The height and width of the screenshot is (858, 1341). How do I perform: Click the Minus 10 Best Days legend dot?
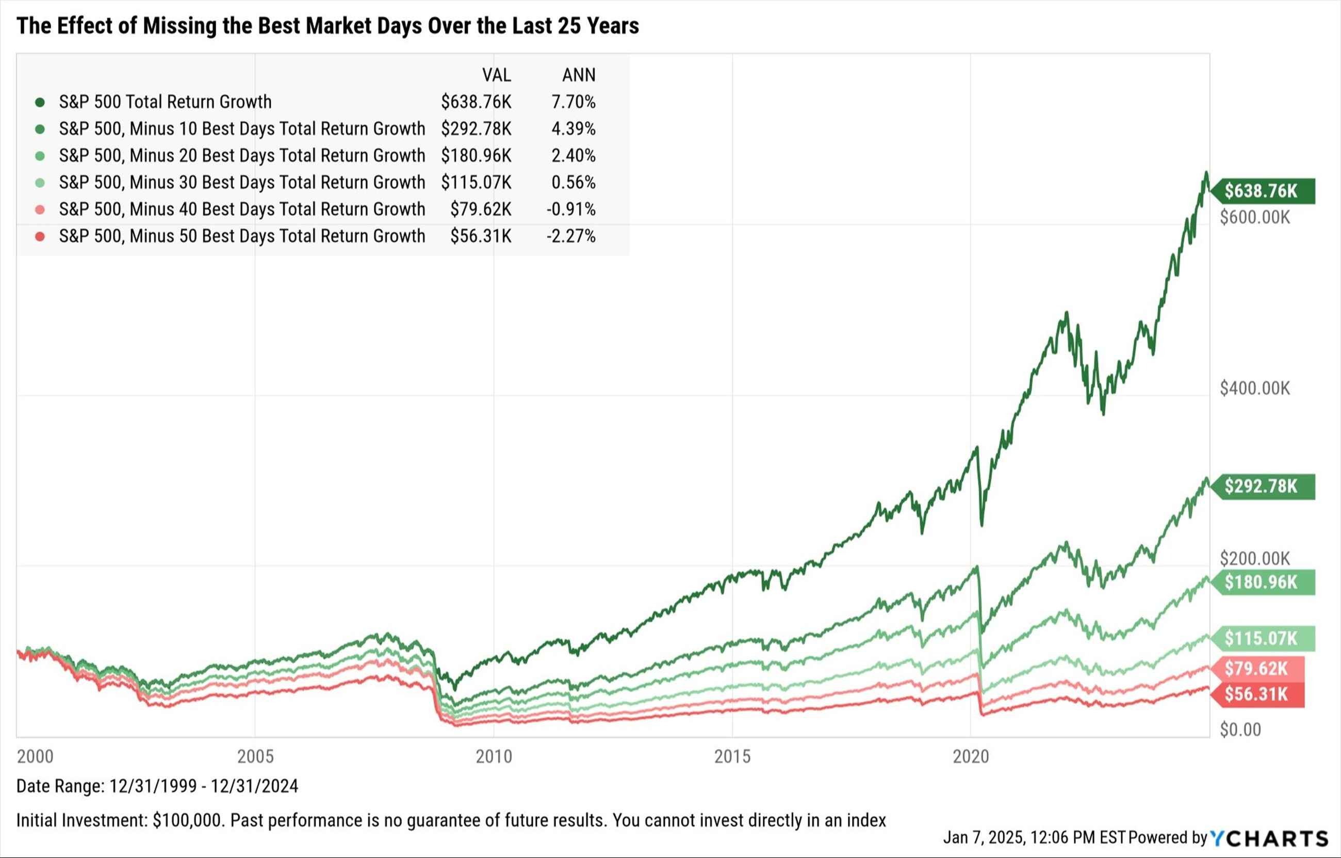[x=40, y=128]
